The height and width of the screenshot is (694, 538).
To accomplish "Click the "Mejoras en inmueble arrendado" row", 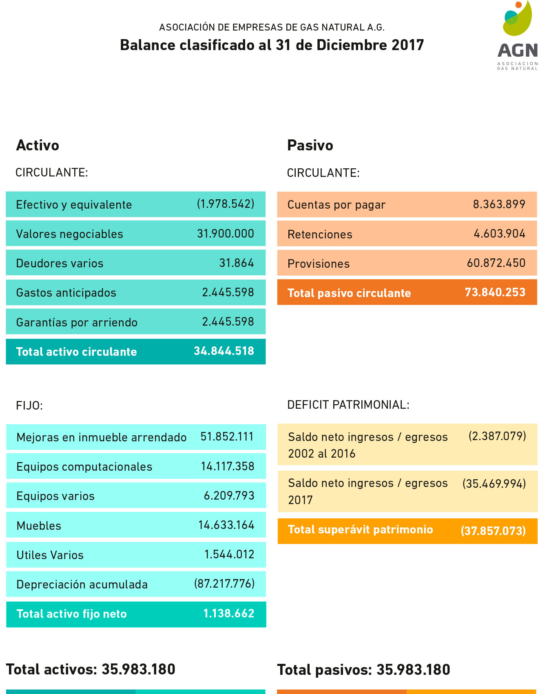I will (135, 437).
